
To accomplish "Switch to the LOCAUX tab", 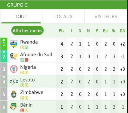I will click(63, 16).
